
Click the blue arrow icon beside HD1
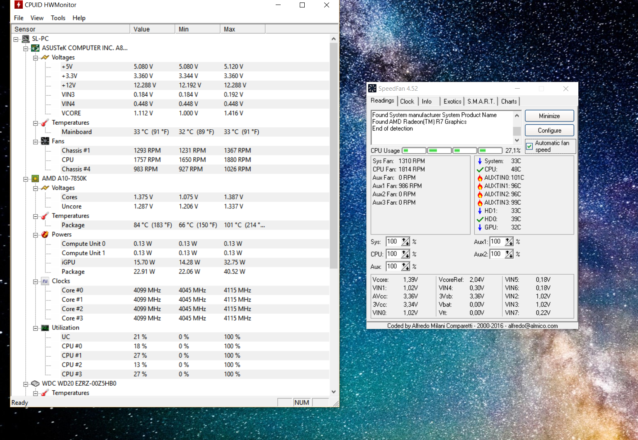click(x=480, y=211)
